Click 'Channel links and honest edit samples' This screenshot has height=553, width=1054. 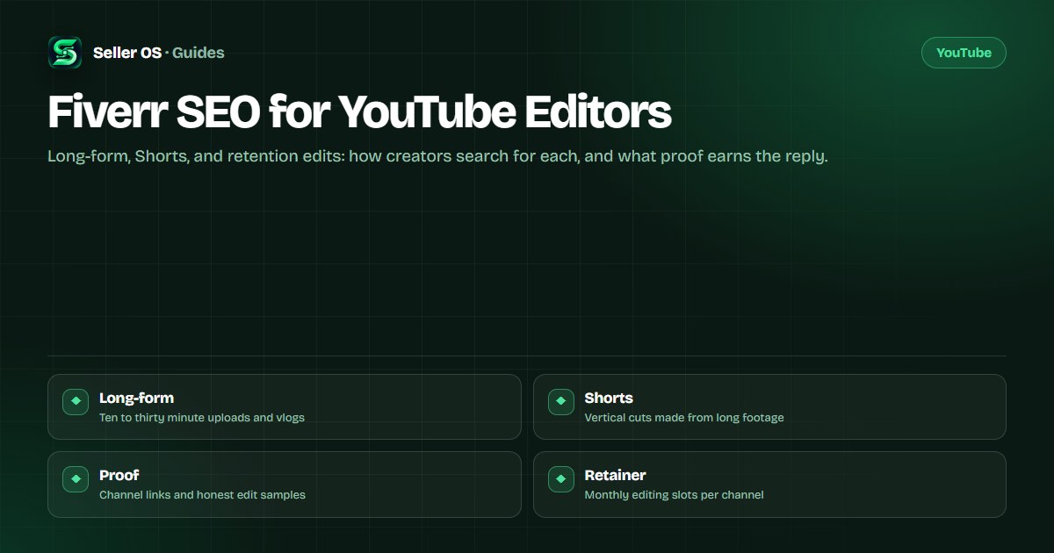click(x=202, y=495)
